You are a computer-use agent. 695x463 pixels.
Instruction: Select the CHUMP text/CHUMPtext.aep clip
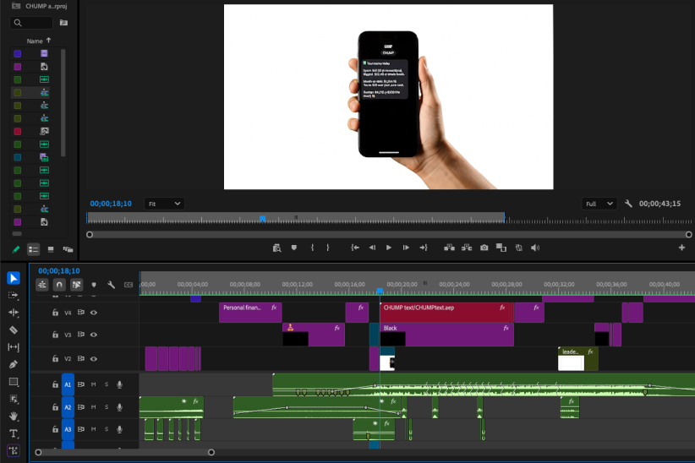[445, 313]
